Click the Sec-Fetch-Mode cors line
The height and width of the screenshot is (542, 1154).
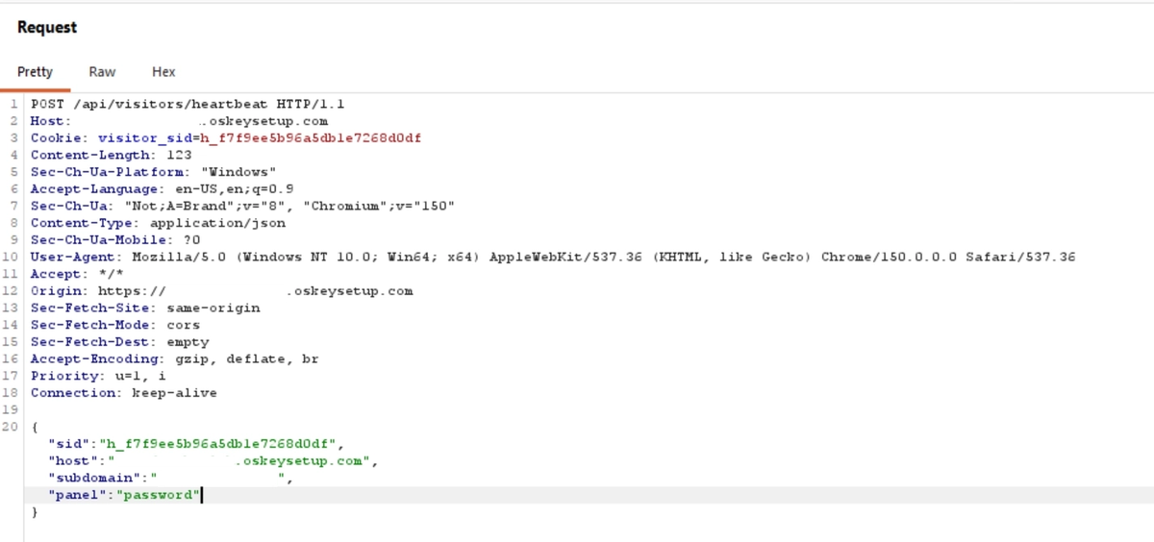[115, 325]
